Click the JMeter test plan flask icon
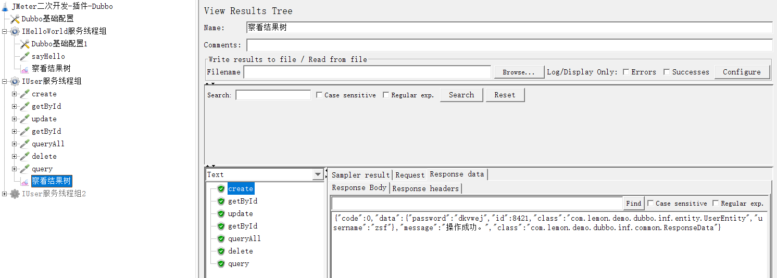The width and height of the screenshot is (777, 278). (5, 6)
